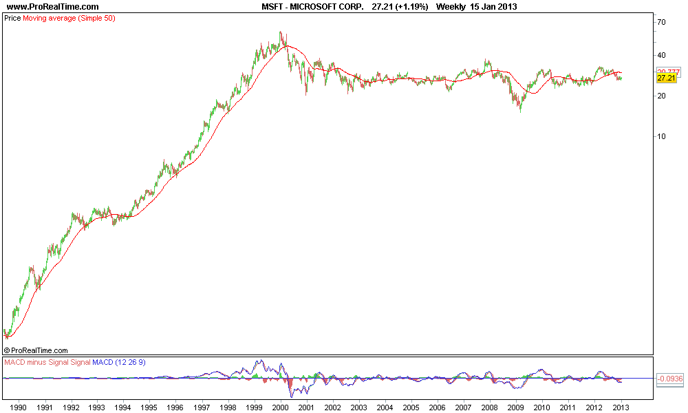Screen dimensions: 688x413
Task: Click the 20 tick on price axis
Action: [661, 96]
